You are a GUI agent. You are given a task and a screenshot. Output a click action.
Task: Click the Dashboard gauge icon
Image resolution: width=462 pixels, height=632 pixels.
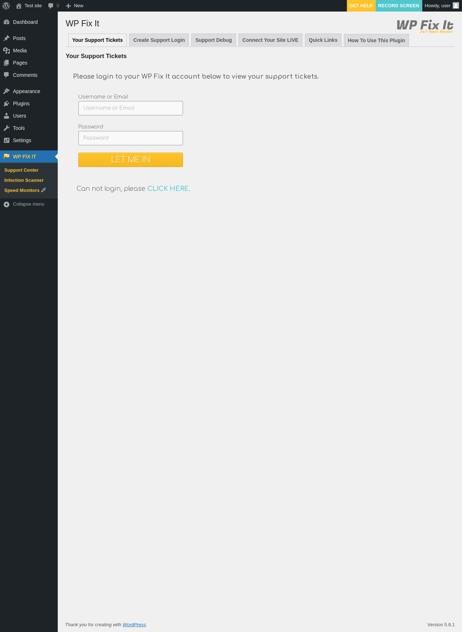point(6,22)
